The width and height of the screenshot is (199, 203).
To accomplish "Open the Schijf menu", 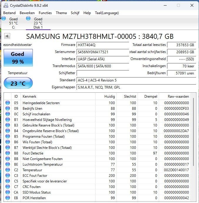I will tap(75, 13).
